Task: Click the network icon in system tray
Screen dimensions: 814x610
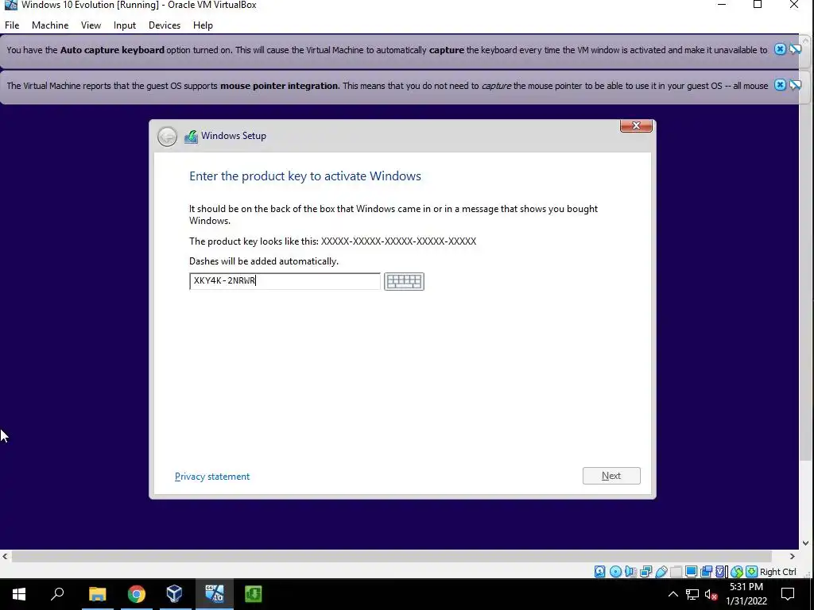Action: [692, 594]
